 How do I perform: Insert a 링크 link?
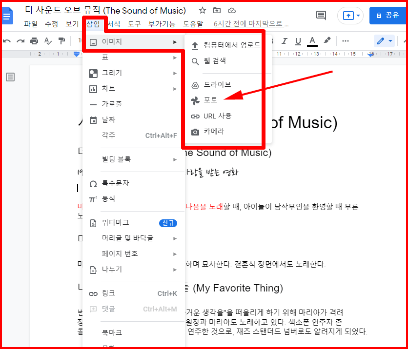(x=134, y=293)
